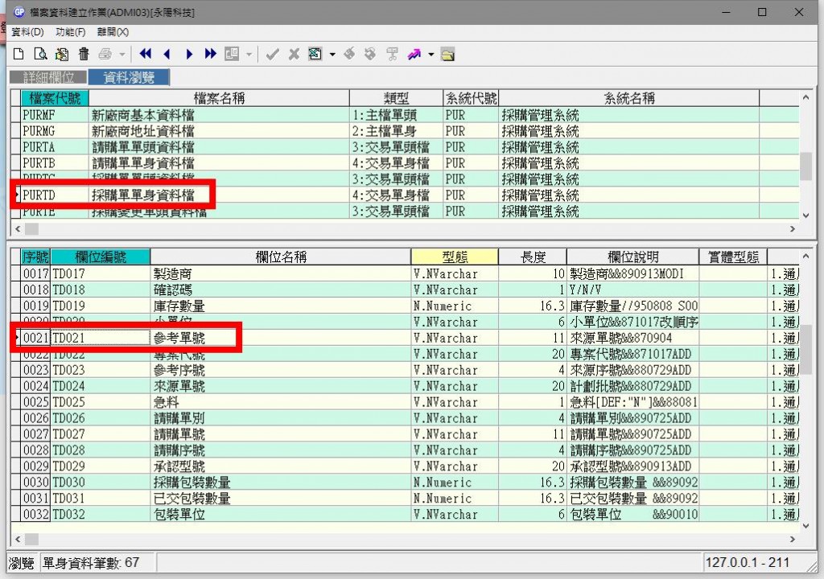
Task: Click the 127.0.0.1 - 211 status entry
Action: [747, 563]
